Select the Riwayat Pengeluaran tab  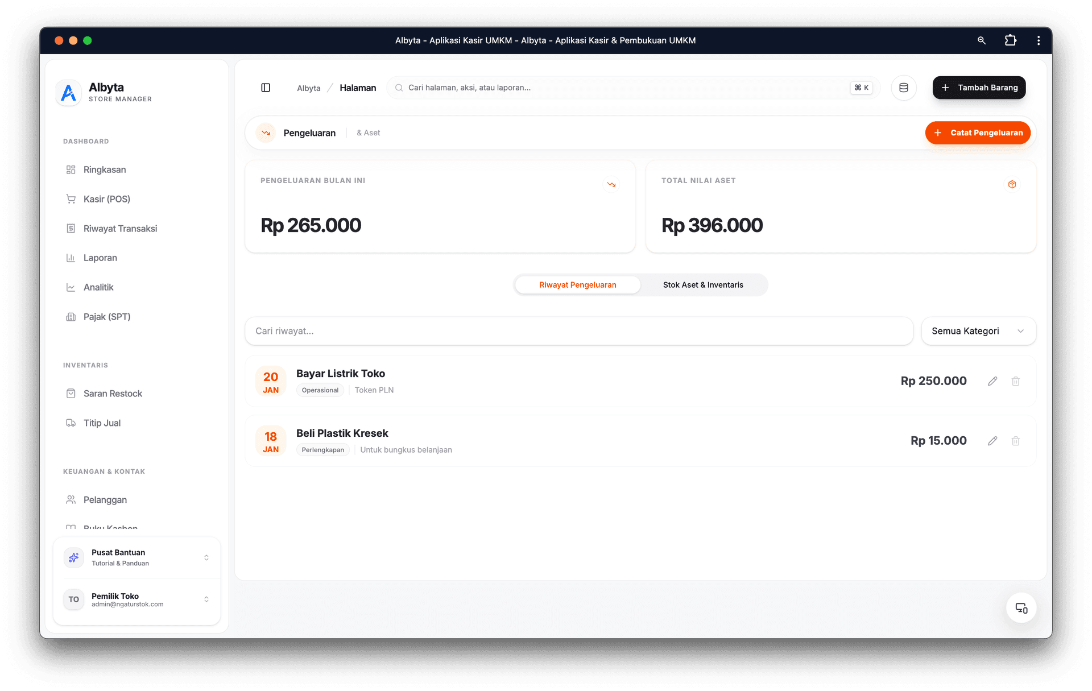tap(577, 285)
